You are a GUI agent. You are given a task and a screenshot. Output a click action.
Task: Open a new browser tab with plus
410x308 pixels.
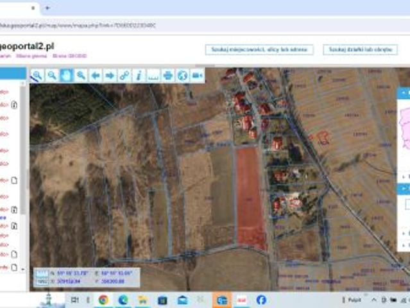[x=47, y=8]
